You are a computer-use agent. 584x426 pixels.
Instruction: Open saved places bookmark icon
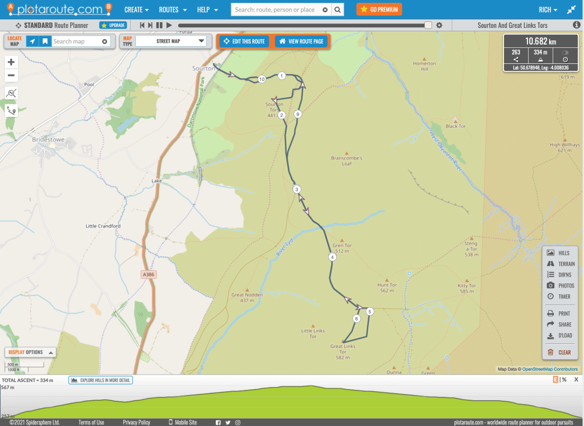click(45, 41)
